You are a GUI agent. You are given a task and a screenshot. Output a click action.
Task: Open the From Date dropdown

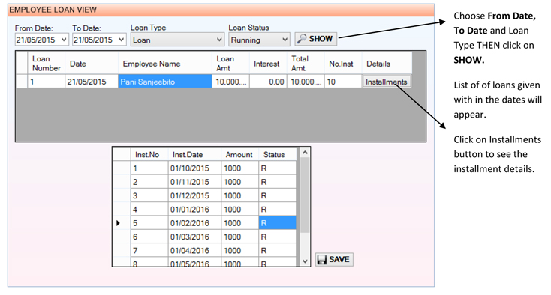[x=64, y=40]
